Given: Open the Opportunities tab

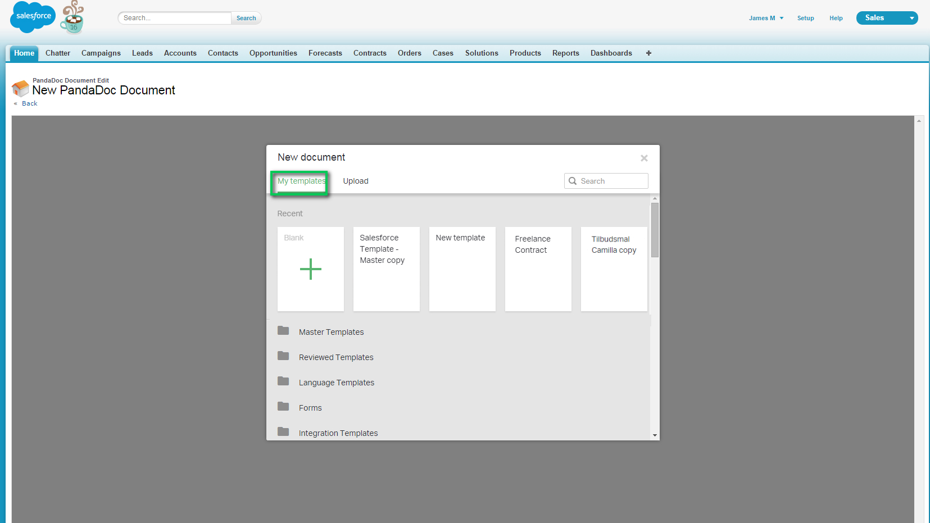Looking at the screenshot, I should coord(273,53).
